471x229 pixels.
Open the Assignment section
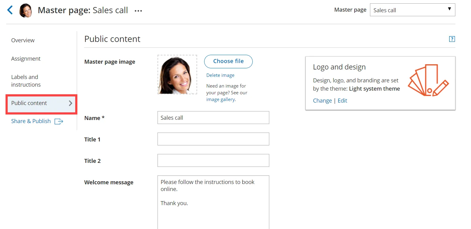point(26,59)
